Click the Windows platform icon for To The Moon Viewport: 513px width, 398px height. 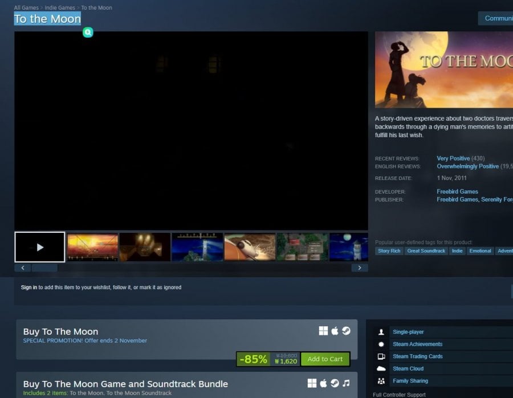323,331
